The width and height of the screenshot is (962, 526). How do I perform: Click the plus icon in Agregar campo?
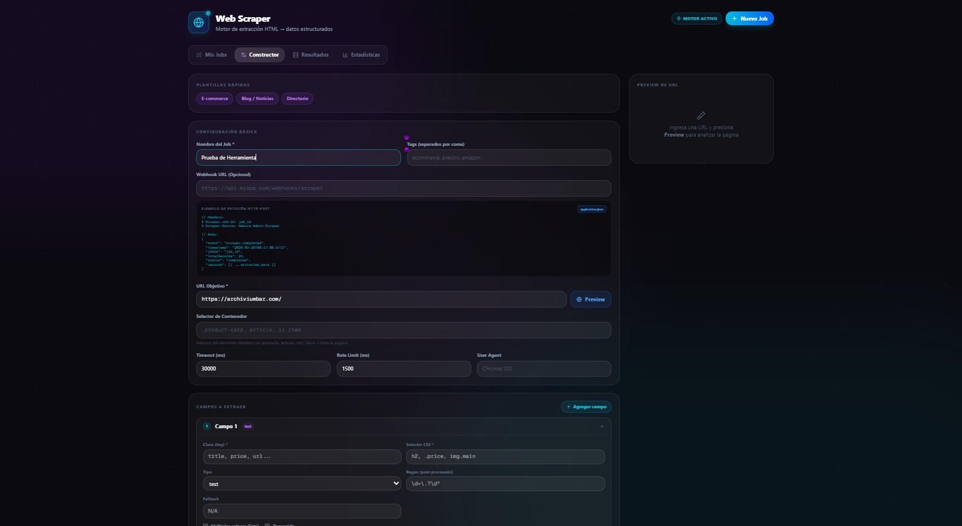click(569, 407)
